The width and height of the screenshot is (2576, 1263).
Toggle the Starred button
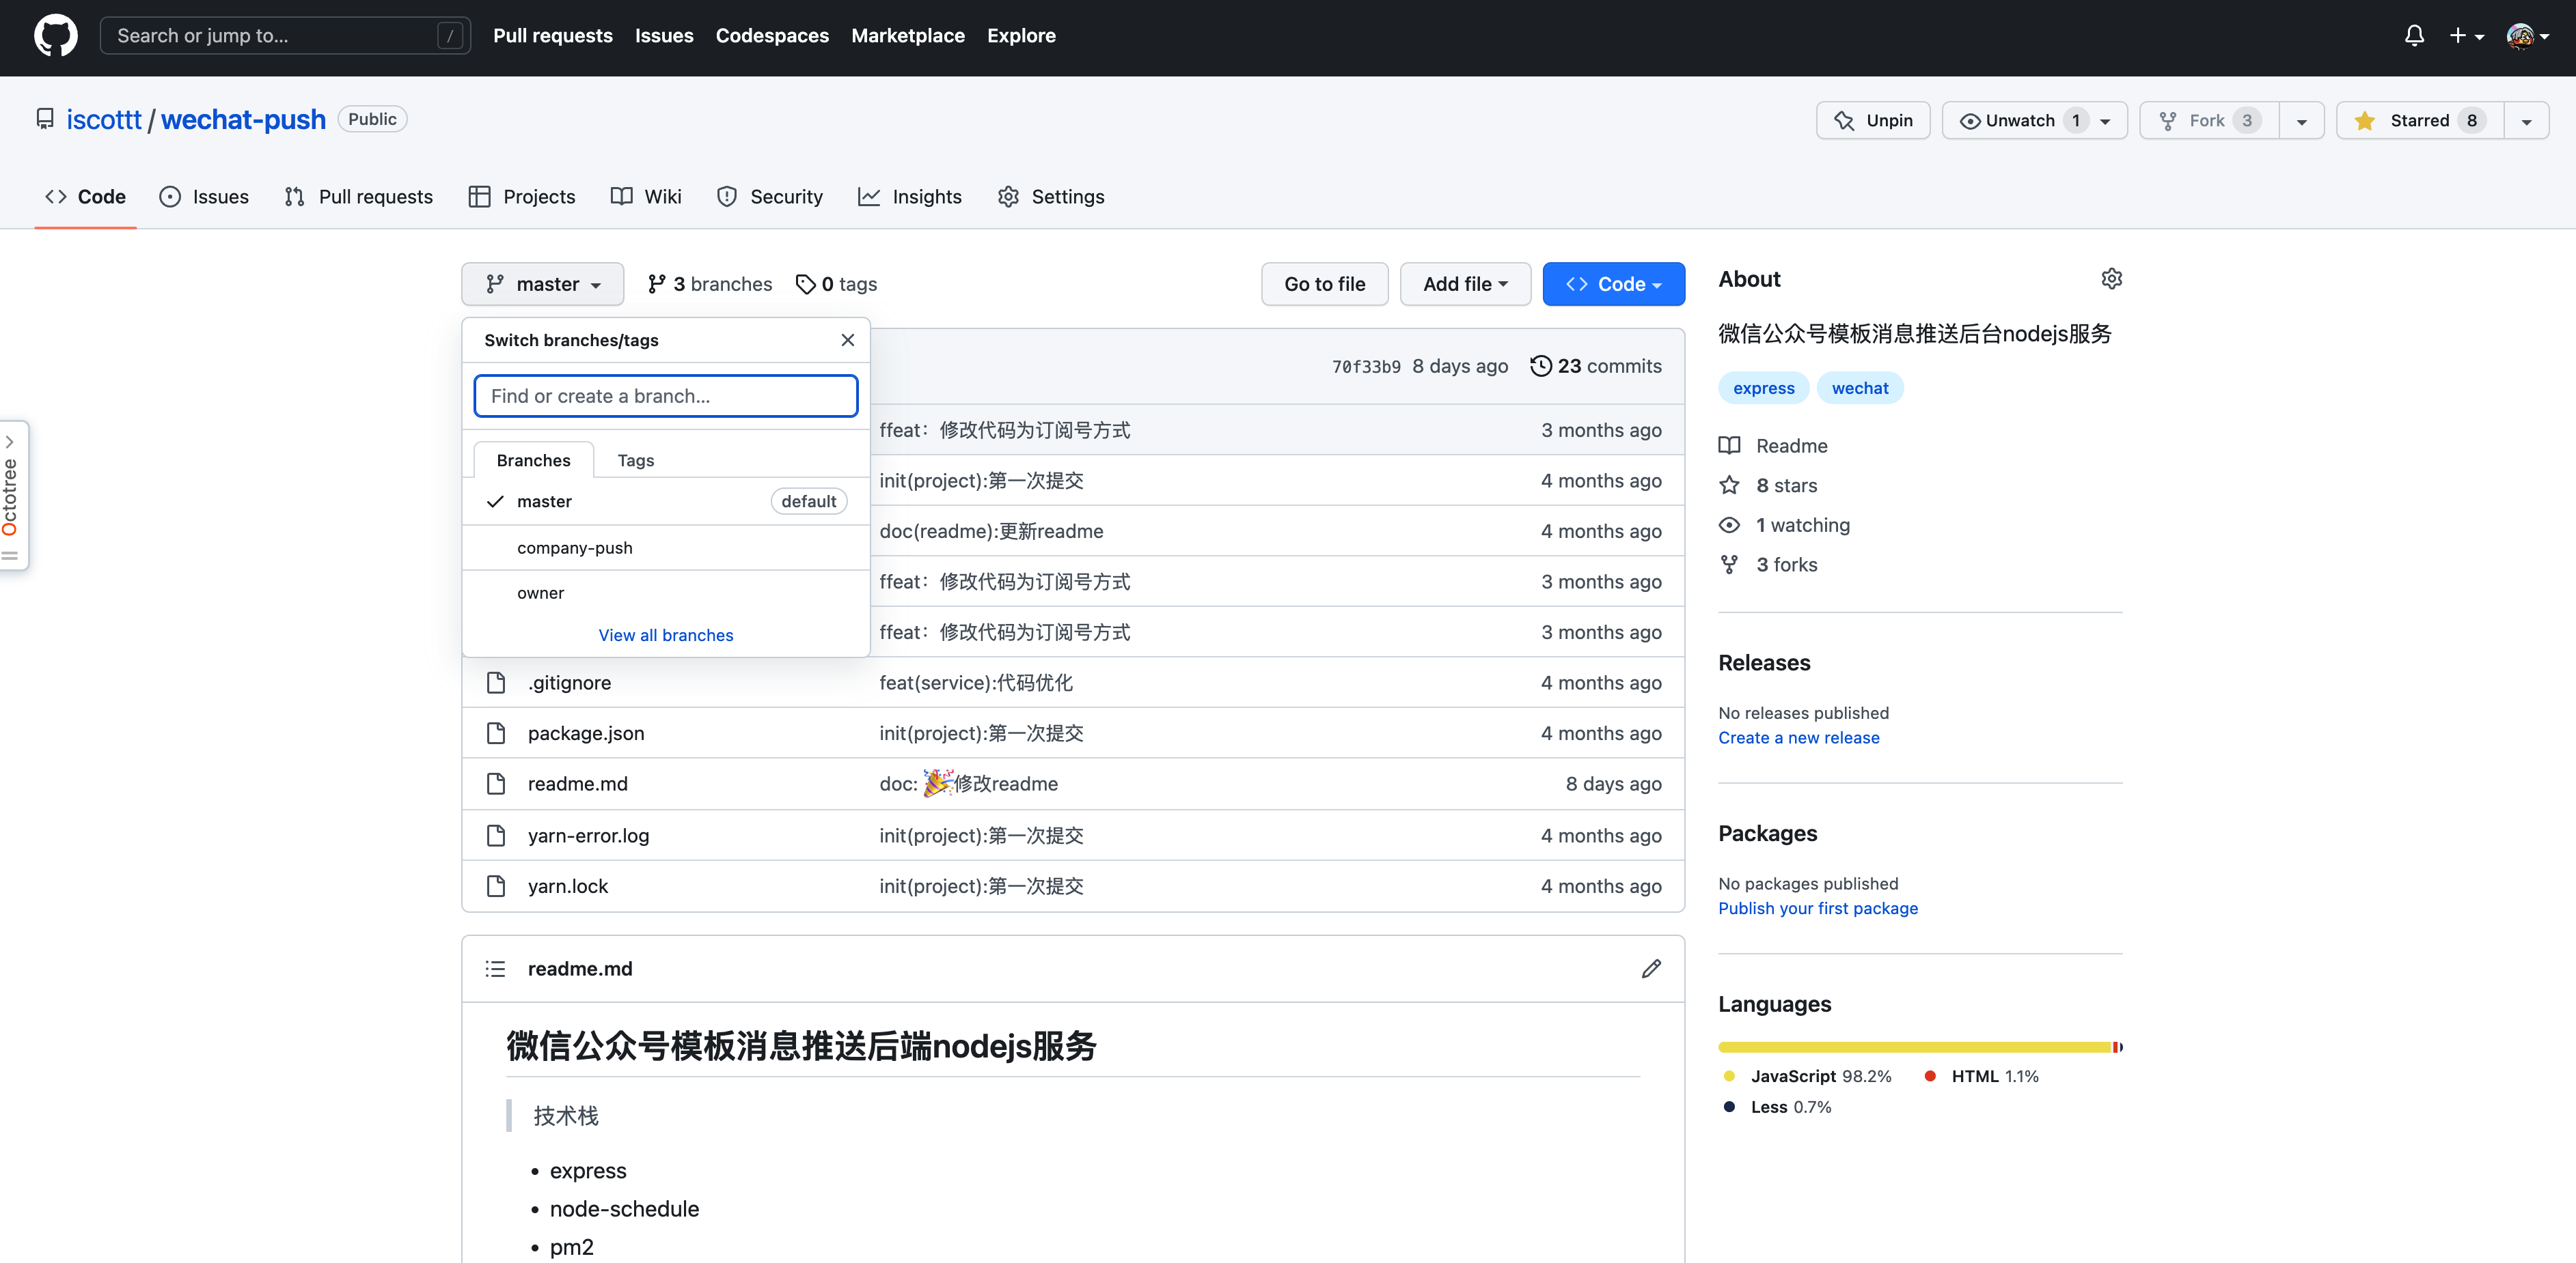[x=2419, y=120]
